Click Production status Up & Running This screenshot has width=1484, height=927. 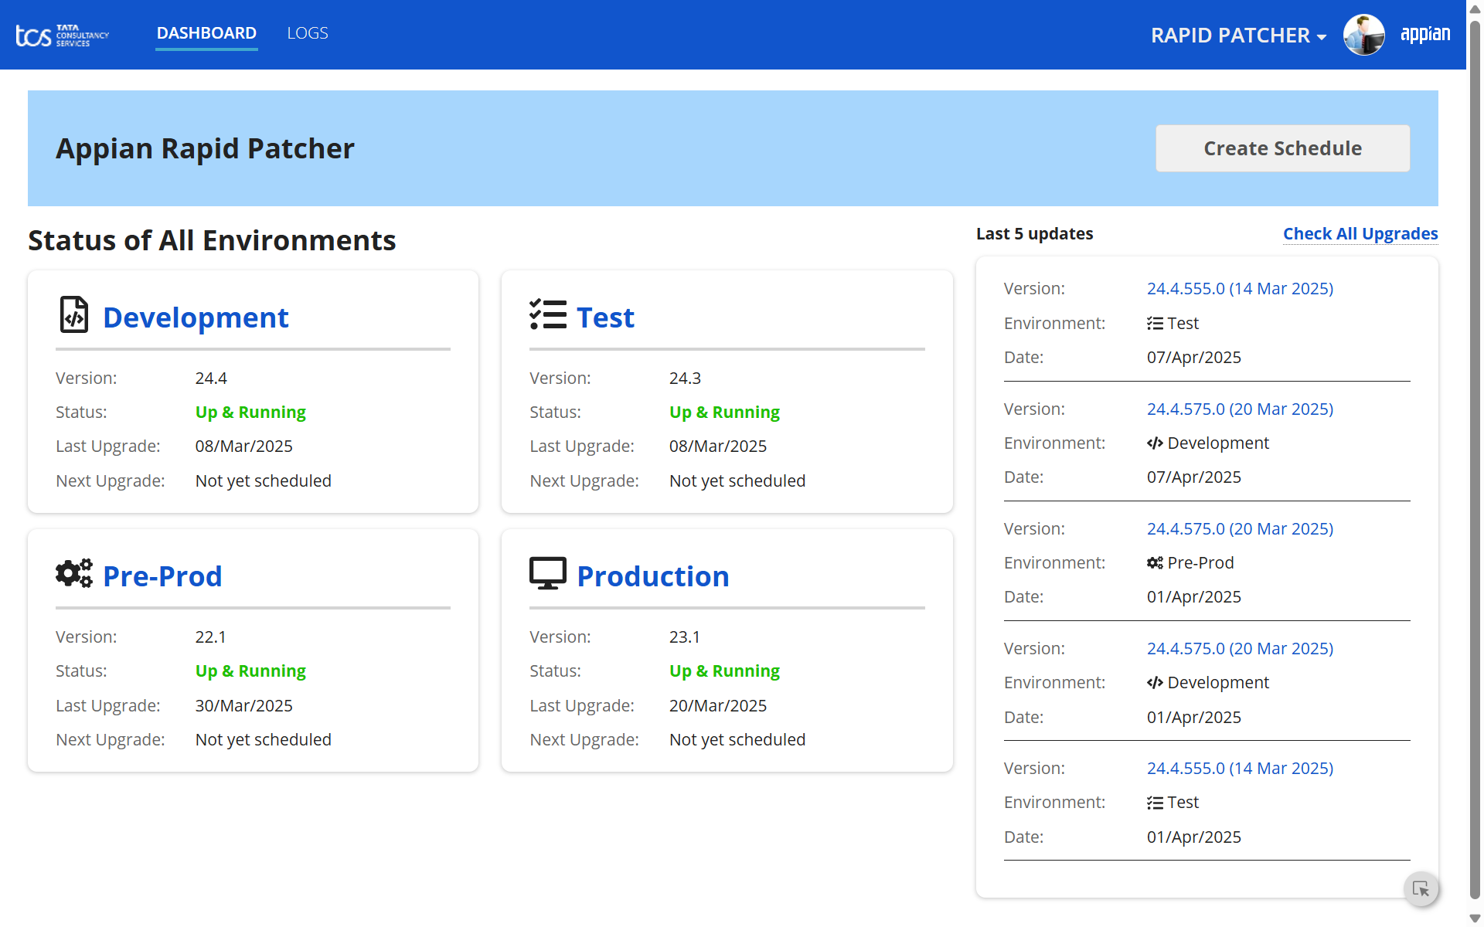(x=724, y=671)
